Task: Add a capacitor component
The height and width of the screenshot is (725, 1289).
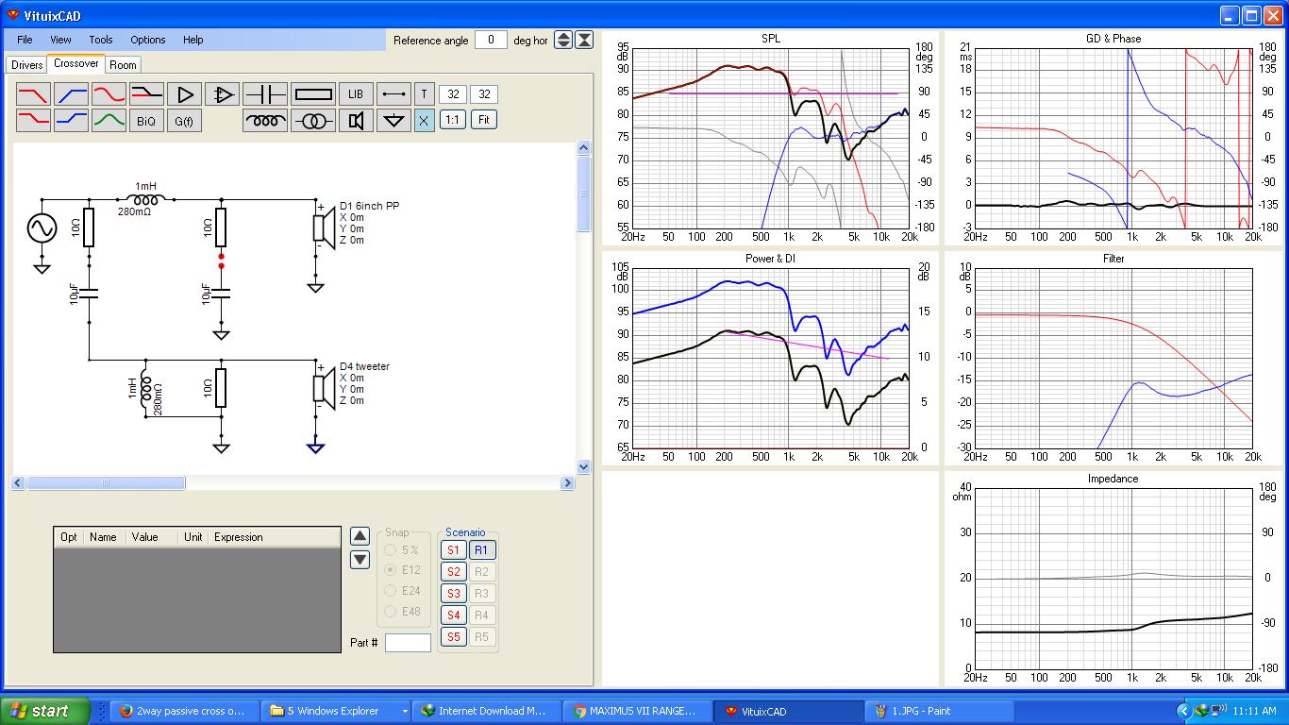Action: pyautogui.click(x=265, y=94)
